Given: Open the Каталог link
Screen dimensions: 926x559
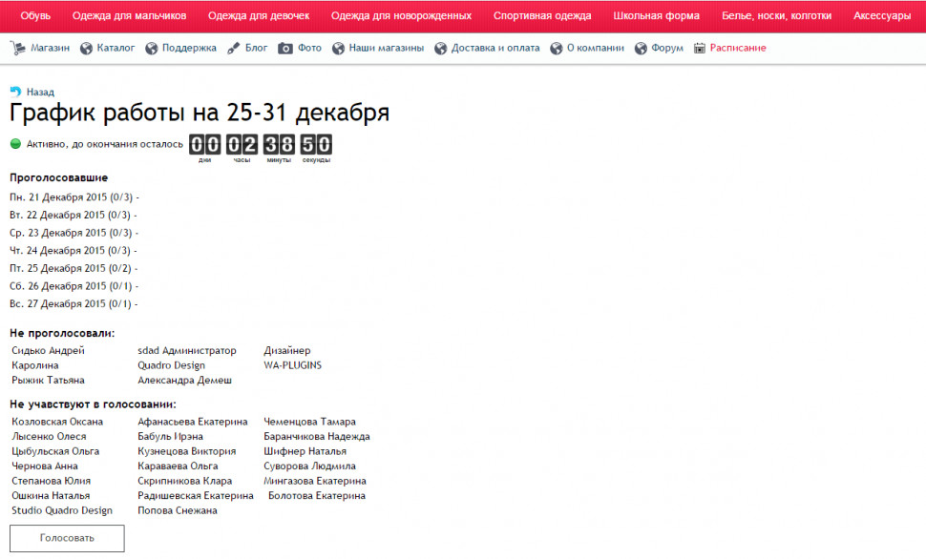Looking at the screenshot, I should pos(116,48).
